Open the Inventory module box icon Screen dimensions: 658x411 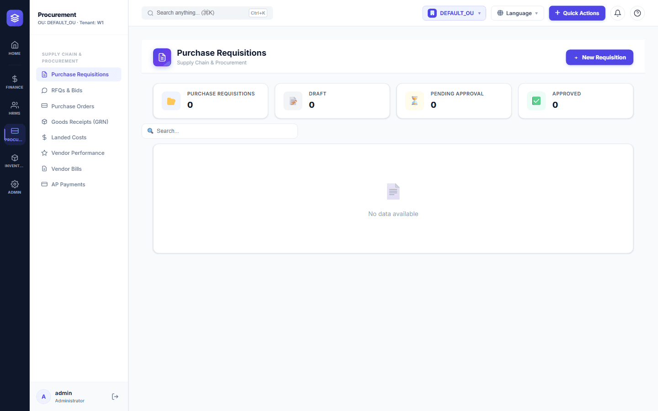[15, 161]
